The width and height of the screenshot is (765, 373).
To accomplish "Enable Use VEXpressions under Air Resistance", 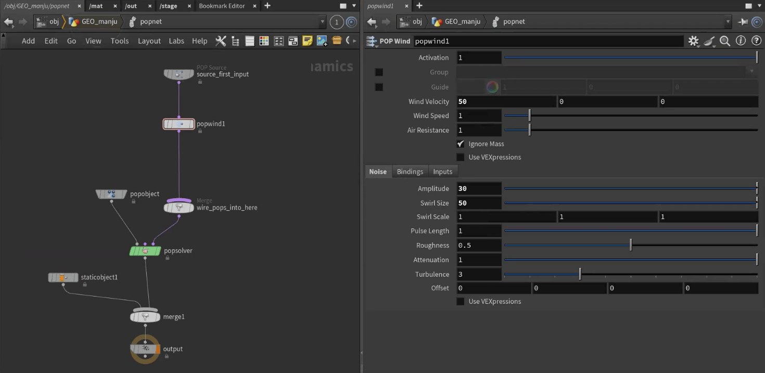I will [x=461, y=157].
